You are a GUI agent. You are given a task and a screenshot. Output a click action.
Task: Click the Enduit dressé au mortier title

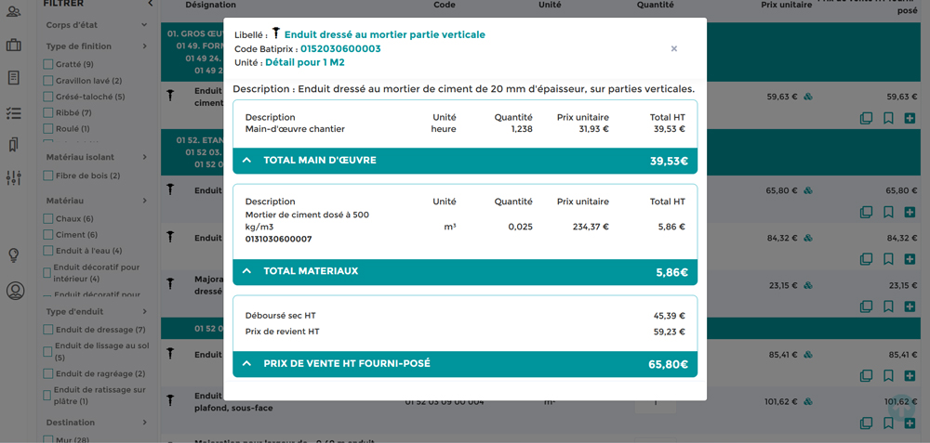pos(384,34)
